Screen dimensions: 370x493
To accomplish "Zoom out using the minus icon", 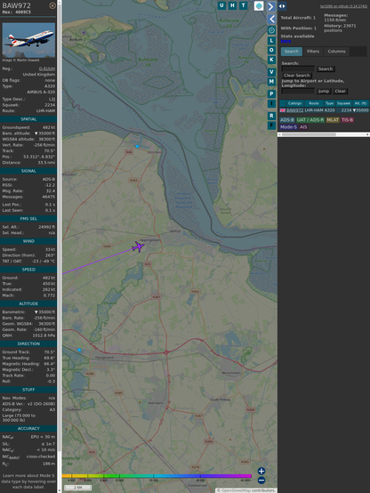I will click(x=261, y=481).
